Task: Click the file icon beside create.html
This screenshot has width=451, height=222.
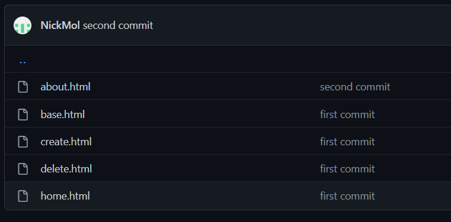Action: point(23,142)
